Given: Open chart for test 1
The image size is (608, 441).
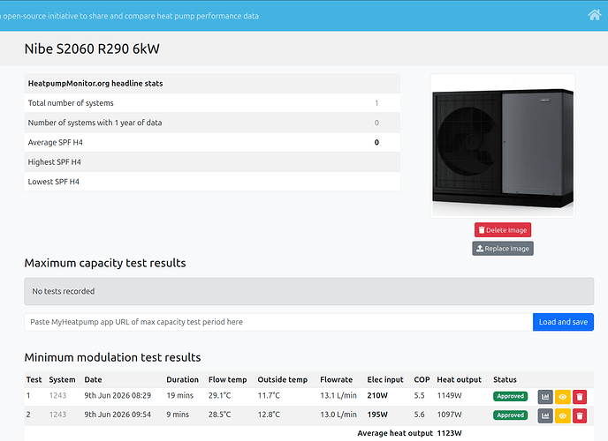Looking at the screenshot, I should click(545, 397).
